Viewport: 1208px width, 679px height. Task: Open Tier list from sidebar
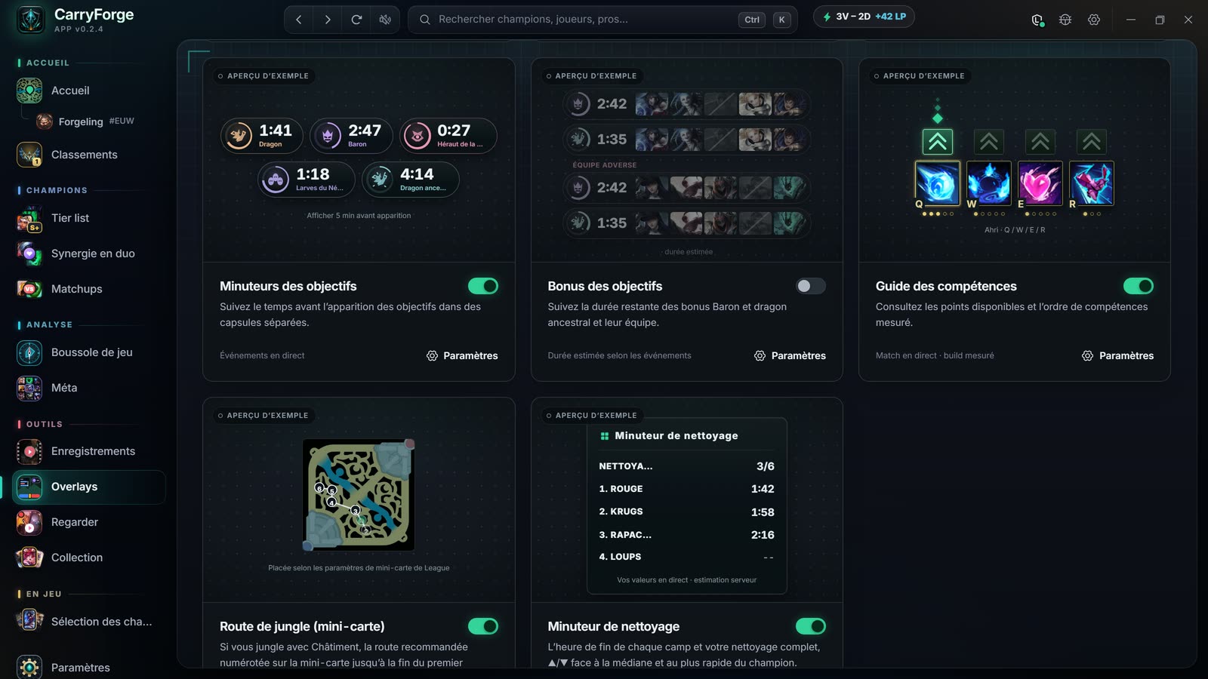click(x=89, y=218)
